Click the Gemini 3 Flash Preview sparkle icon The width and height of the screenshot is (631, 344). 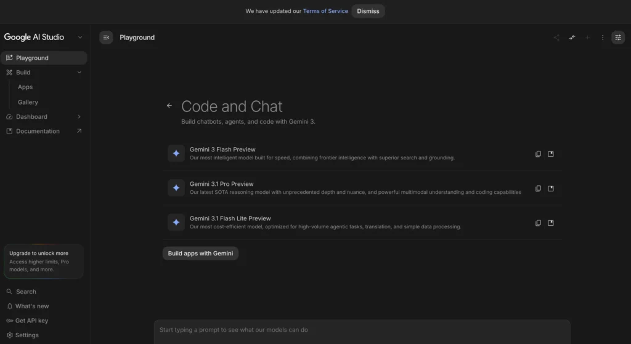coord(176,153)
